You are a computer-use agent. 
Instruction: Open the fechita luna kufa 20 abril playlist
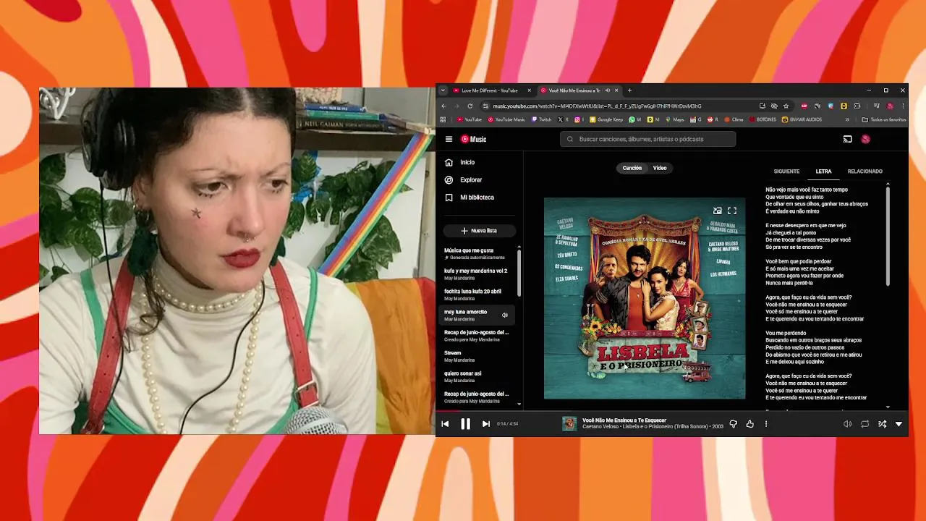[476, 295]
